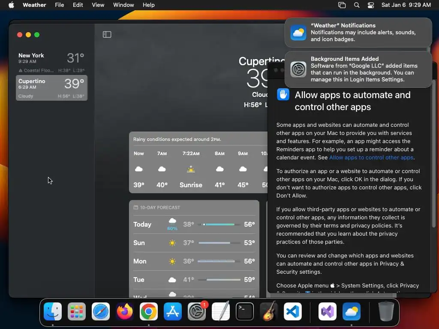Open the Weather app menu

(34, 5)
